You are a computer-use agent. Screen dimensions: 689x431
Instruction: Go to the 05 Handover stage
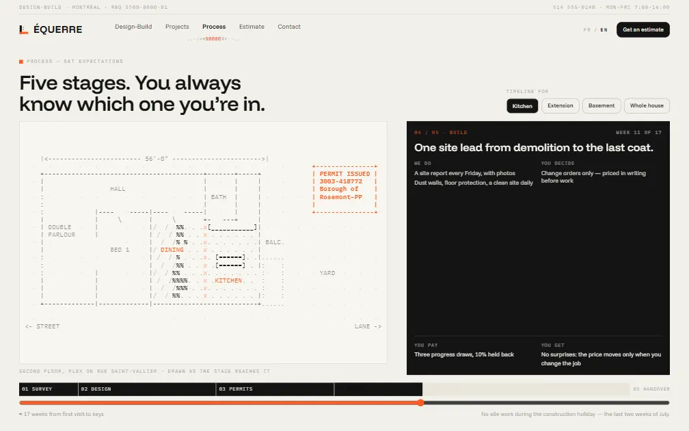click(651, 389)
